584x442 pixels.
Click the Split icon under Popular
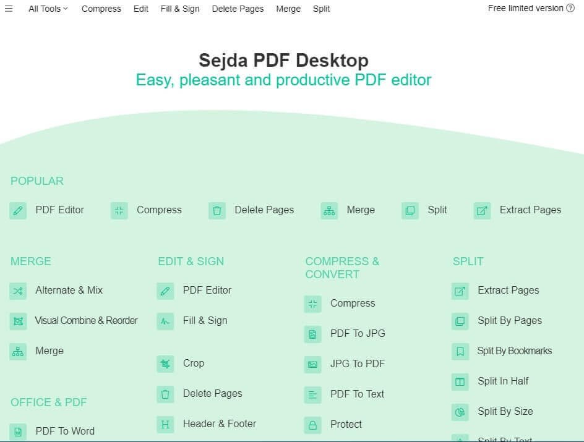410,211
